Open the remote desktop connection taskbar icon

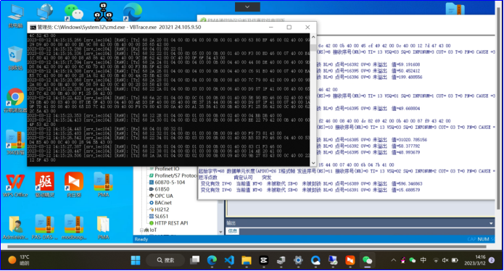333,260
